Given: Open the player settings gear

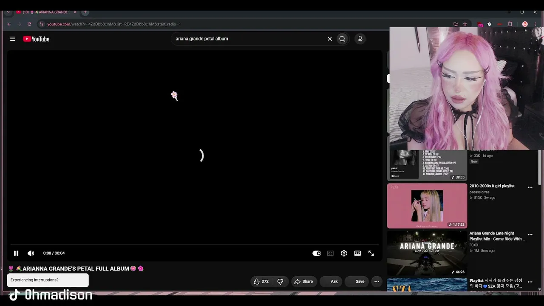Looking at the screenshot, I should coord(344,253).
